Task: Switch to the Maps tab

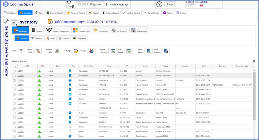Action: click(x=38, y=13)
